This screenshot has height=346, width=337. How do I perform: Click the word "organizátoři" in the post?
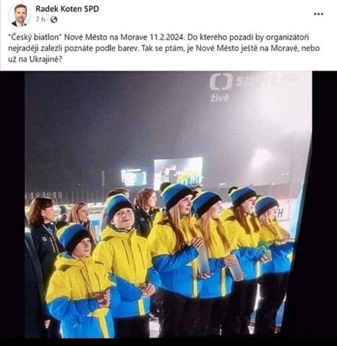[x=287, y=37]
